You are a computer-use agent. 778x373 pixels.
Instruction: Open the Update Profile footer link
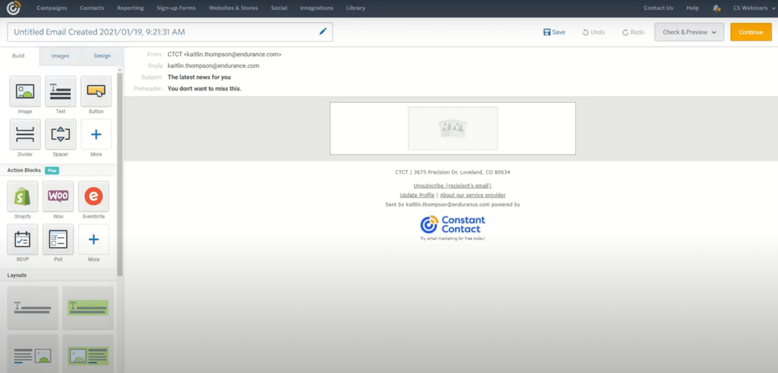coord(417,195)
